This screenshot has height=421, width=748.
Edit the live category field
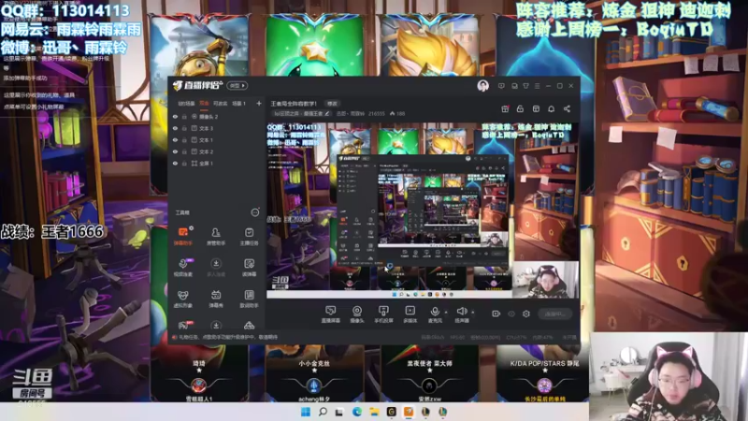point(301,113)
